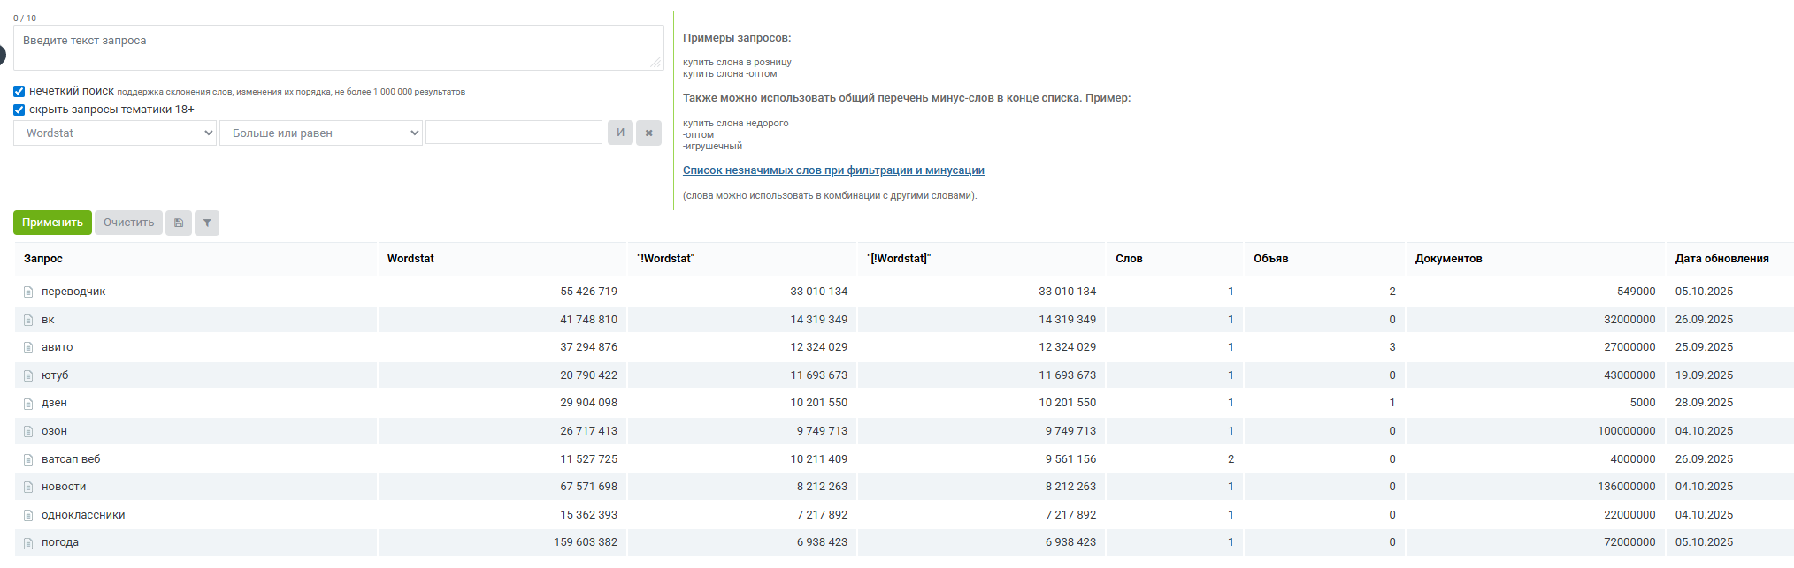Image resolution: width=1794 pixels, height=568 pixels.
Task: Open the Wordstat field dropdown
Action: coord(115,133)
